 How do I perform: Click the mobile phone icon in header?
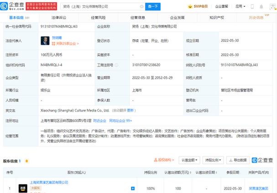(x=252, y=6)
